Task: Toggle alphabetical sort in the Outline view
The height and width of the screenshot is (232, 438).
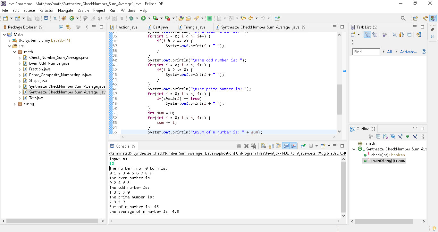Action: 385,136
